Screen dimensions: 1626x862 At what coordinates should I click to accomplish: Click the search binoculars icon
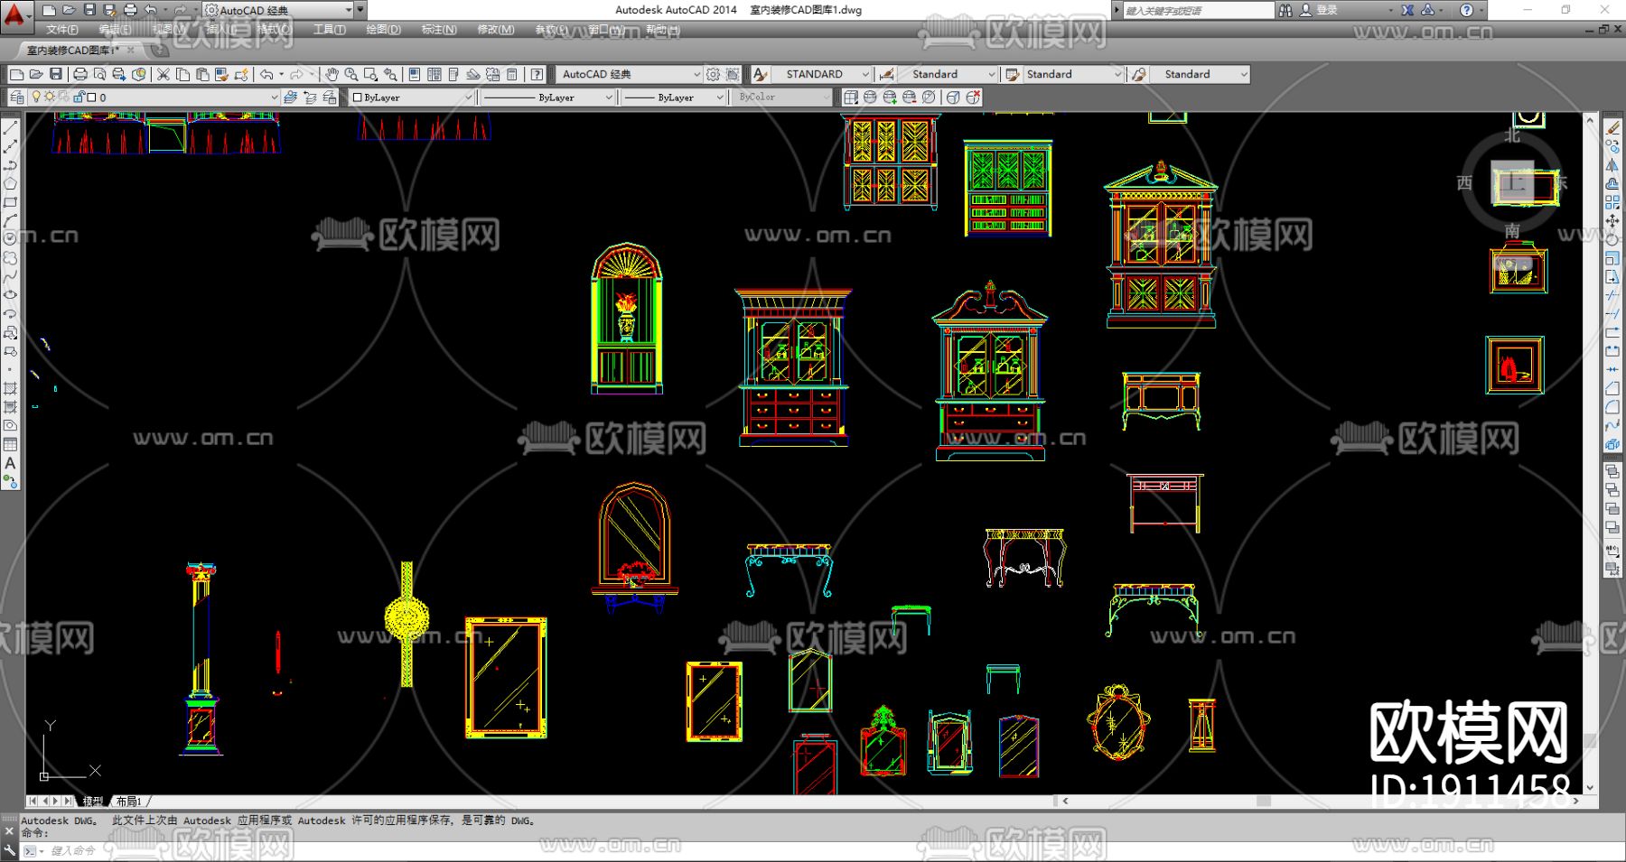[x=1285, y=10]
